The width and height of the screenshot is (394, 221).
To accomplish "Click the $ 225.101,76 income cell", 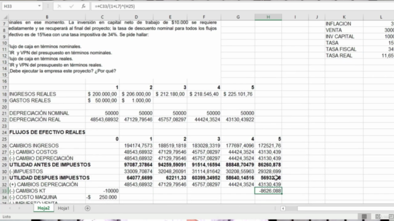I will [x=238, y=94].
